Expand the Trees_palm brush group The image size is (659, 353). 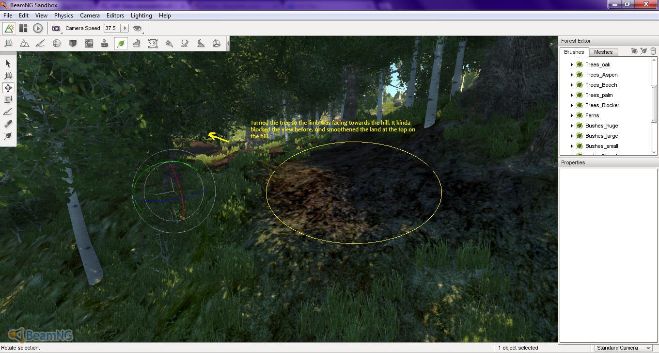pyautogui.click(x=572, y=95)
